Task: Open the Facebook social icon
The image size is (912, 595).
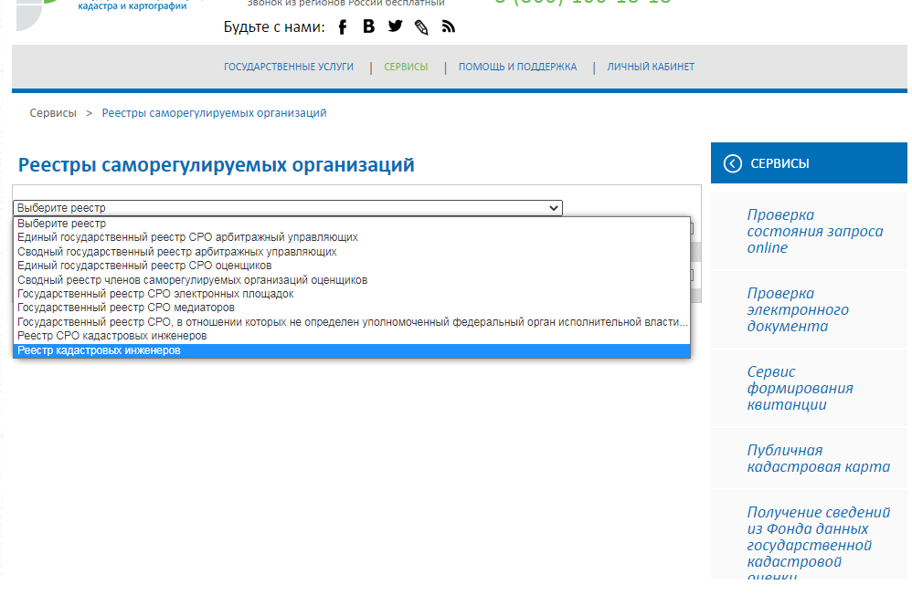Action: [x=343, y=26]
